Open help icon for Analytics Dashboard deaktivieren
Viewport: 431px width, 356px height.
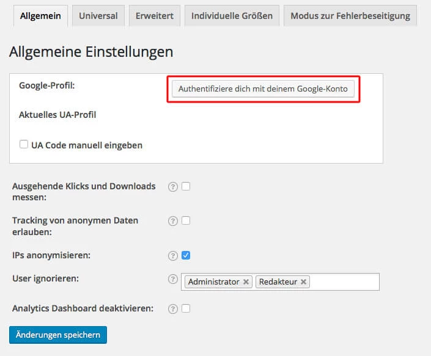coord(173,309)
